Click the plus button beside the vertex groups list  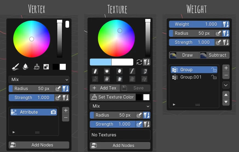[x=226, y=68]
